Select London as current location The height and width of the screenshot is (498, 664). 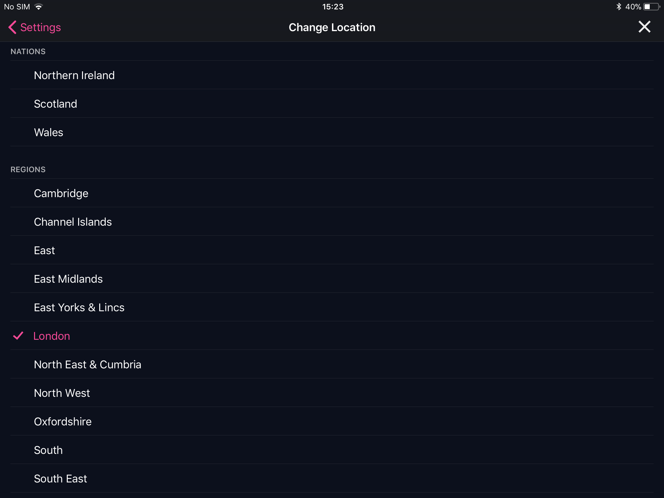coord(52,336)
